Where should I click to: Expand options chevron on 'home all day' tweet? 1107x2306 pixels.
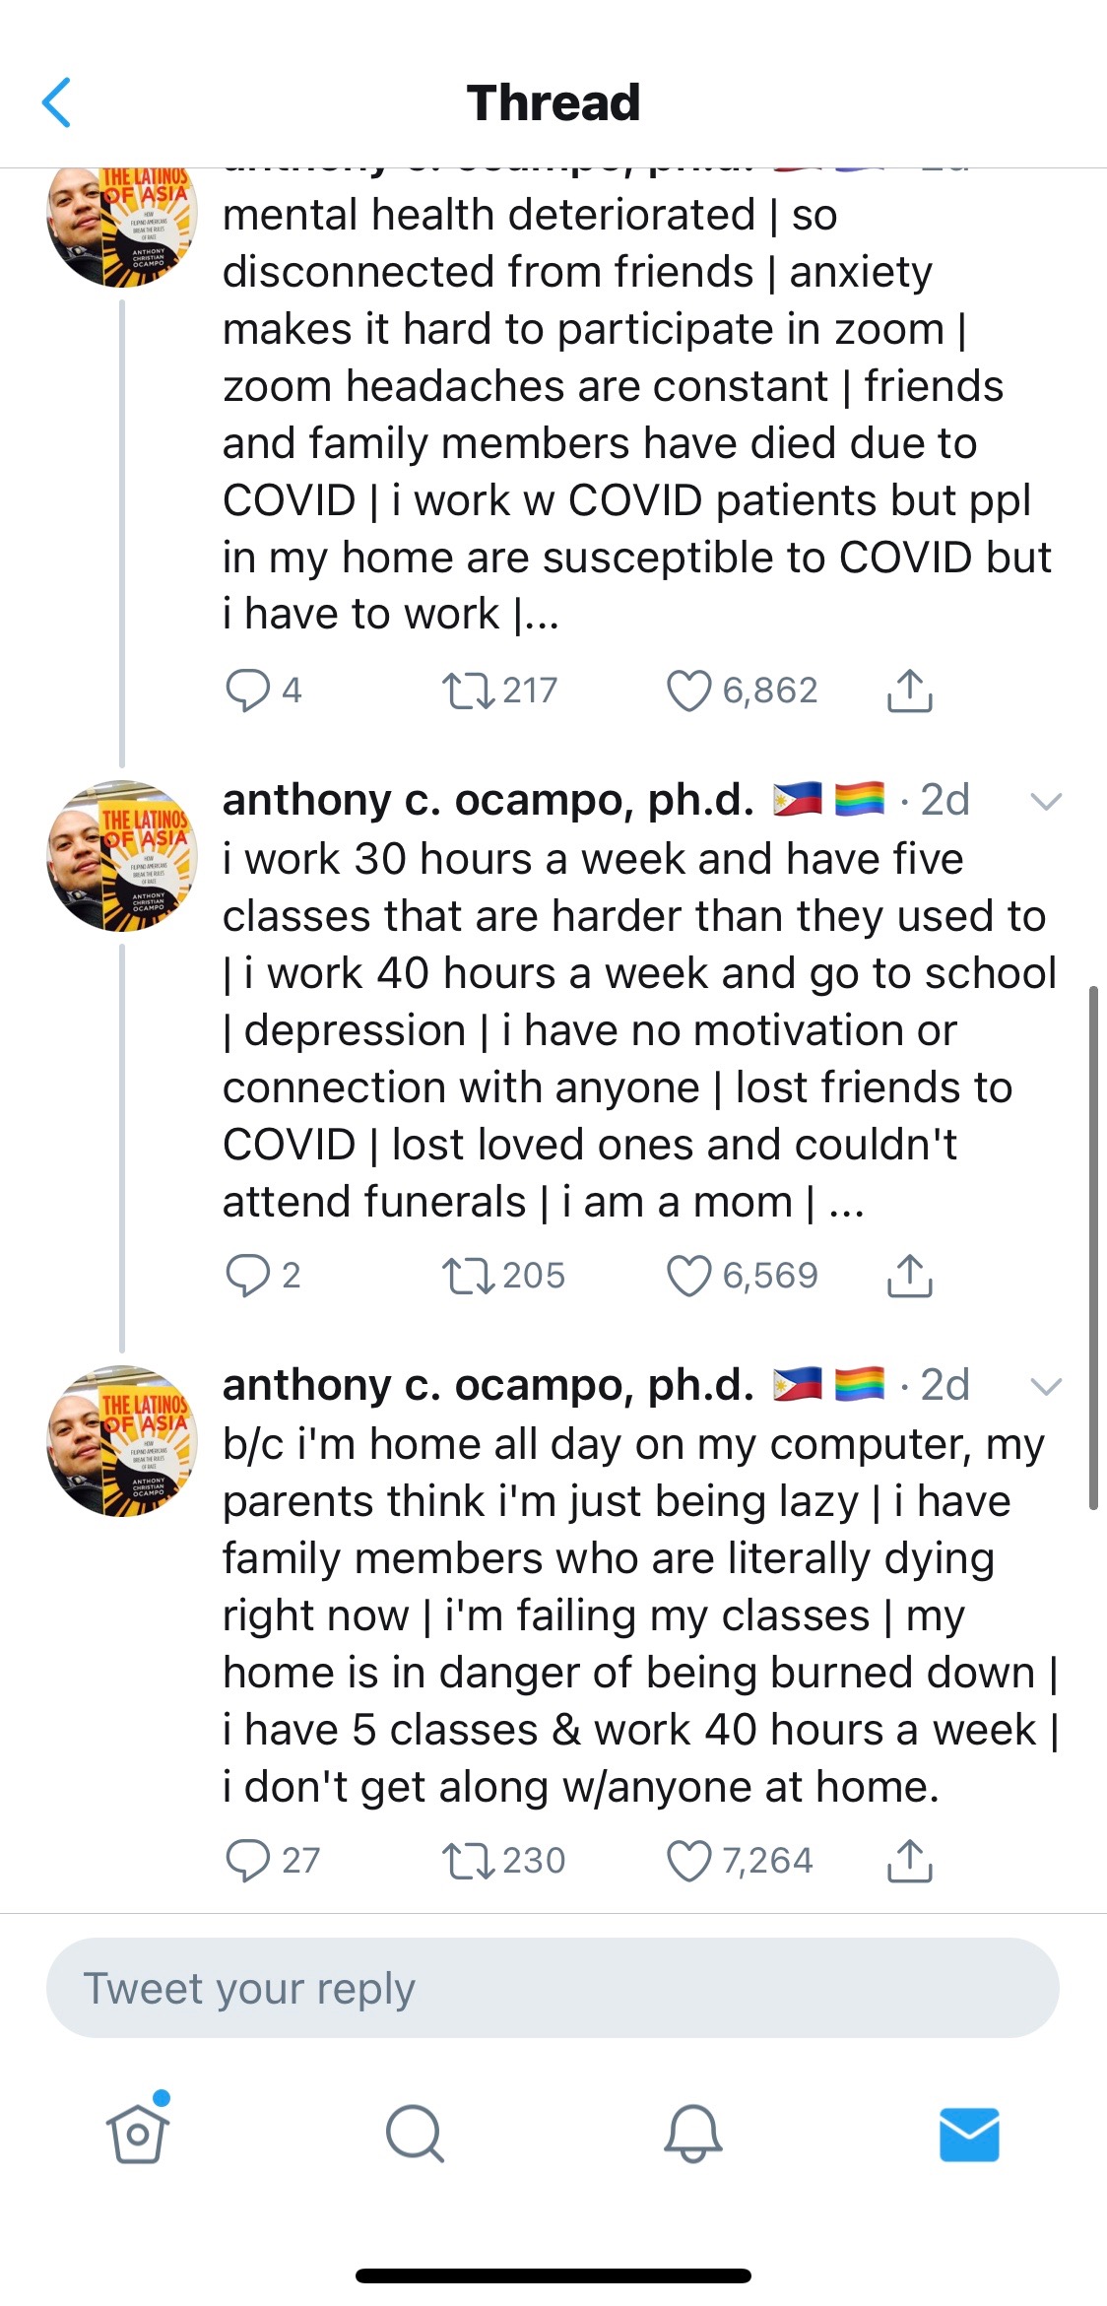[1045, 1386]
